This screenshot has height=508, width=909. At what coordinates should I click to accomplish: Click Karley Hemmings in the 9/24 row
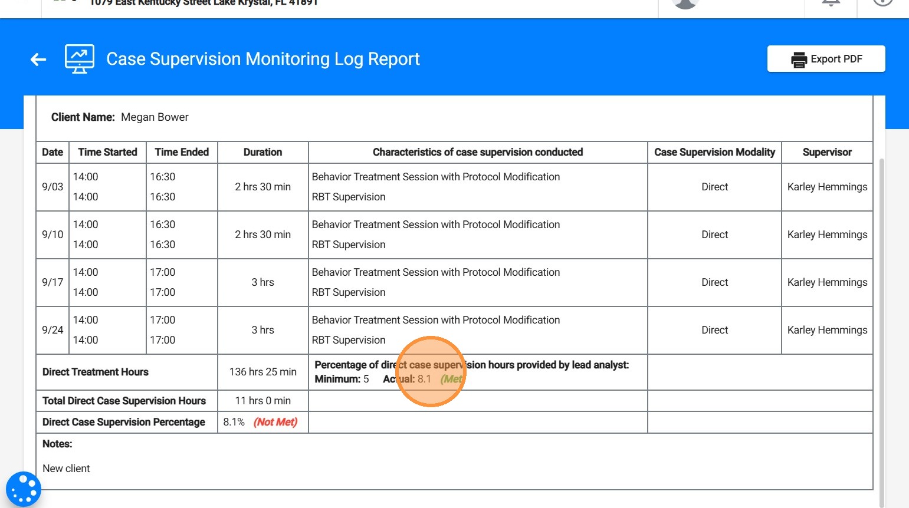(x=827, y=330)
